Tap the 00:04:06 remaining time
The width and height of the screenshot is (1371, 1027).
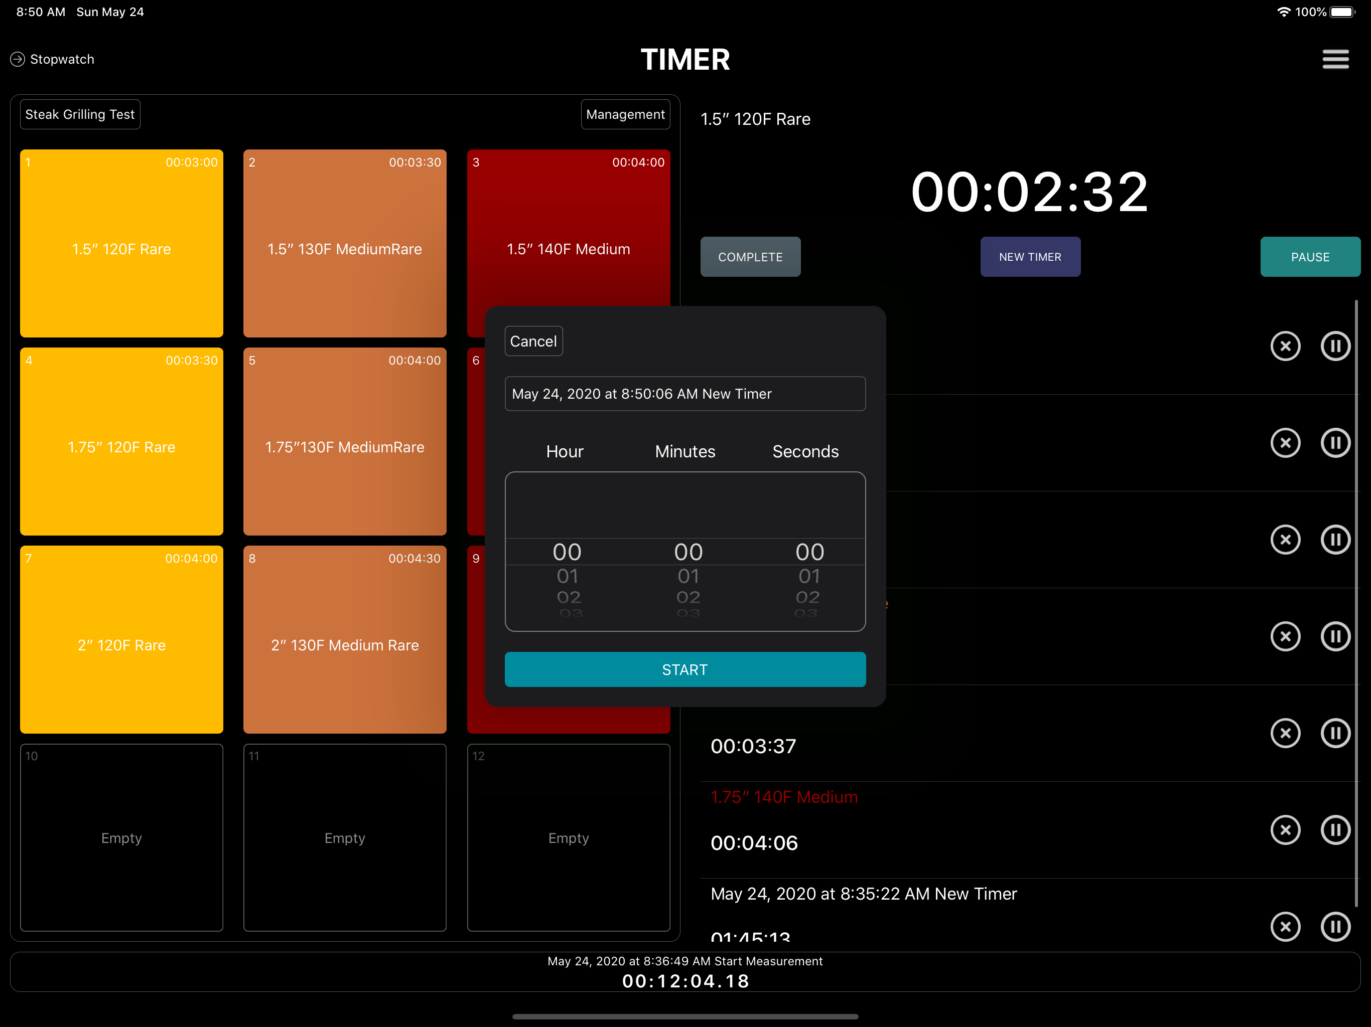click(x=754, y=842)
